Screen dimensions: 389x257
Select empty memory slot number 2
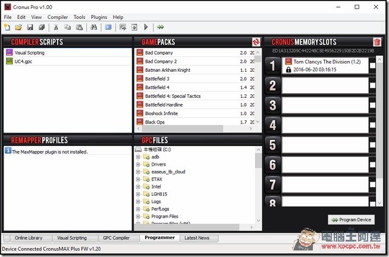[x=325, y=85]
